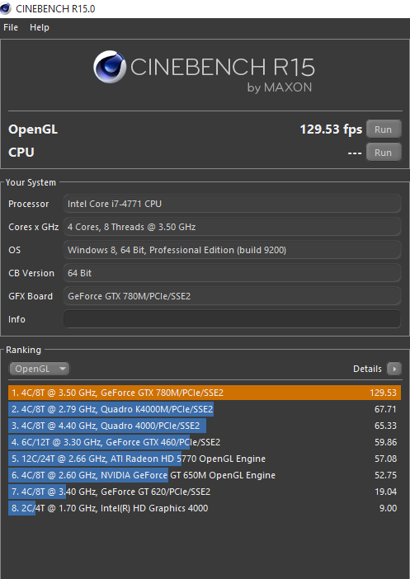
Task: Click the empty Info input field
Action: 232,319
